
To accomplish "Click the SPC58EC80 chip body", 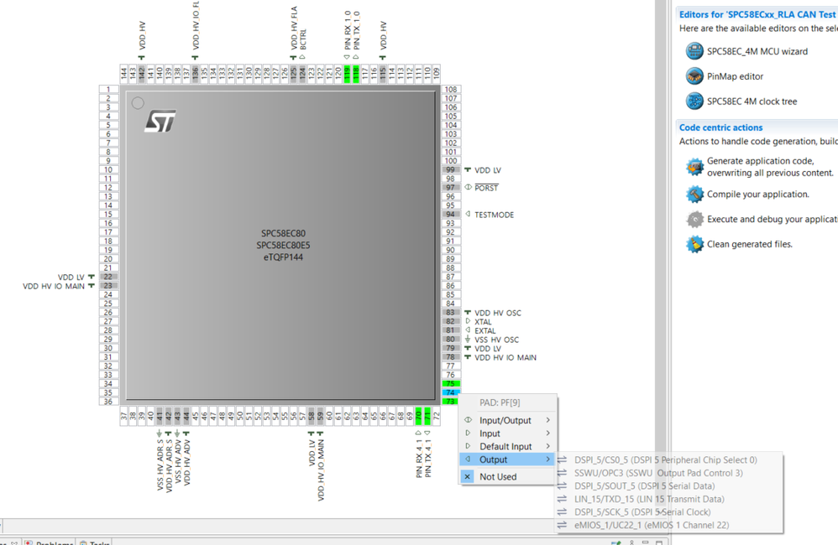I will pos(281,245).
